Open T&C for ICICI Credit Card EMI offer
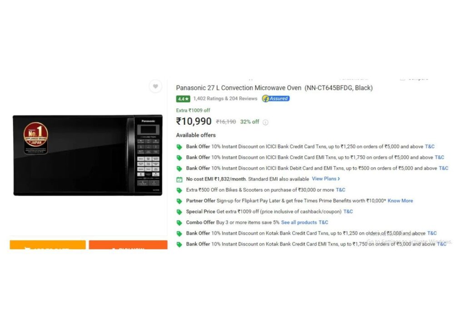The height and width of the screenshot is (310, 465). click(x=440, y=157)
